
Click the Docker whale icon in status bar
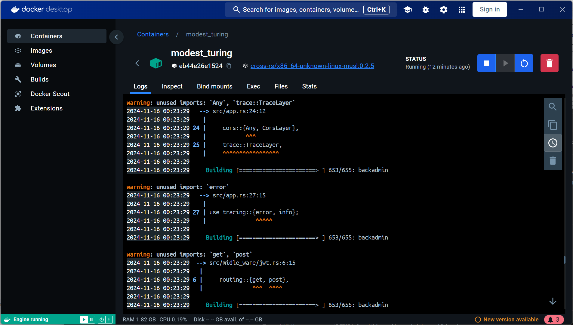click(7, 320)
